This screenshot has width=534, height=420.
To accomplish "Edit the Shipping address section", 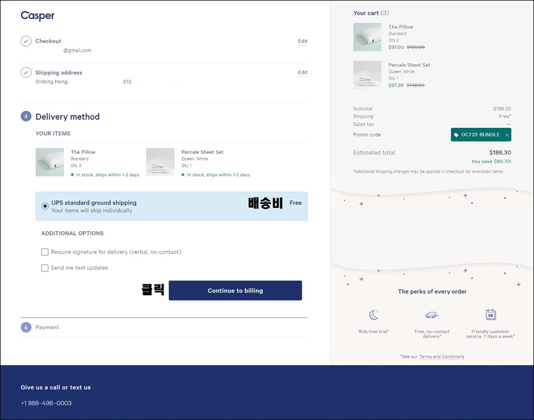I will tap(303, 72).
